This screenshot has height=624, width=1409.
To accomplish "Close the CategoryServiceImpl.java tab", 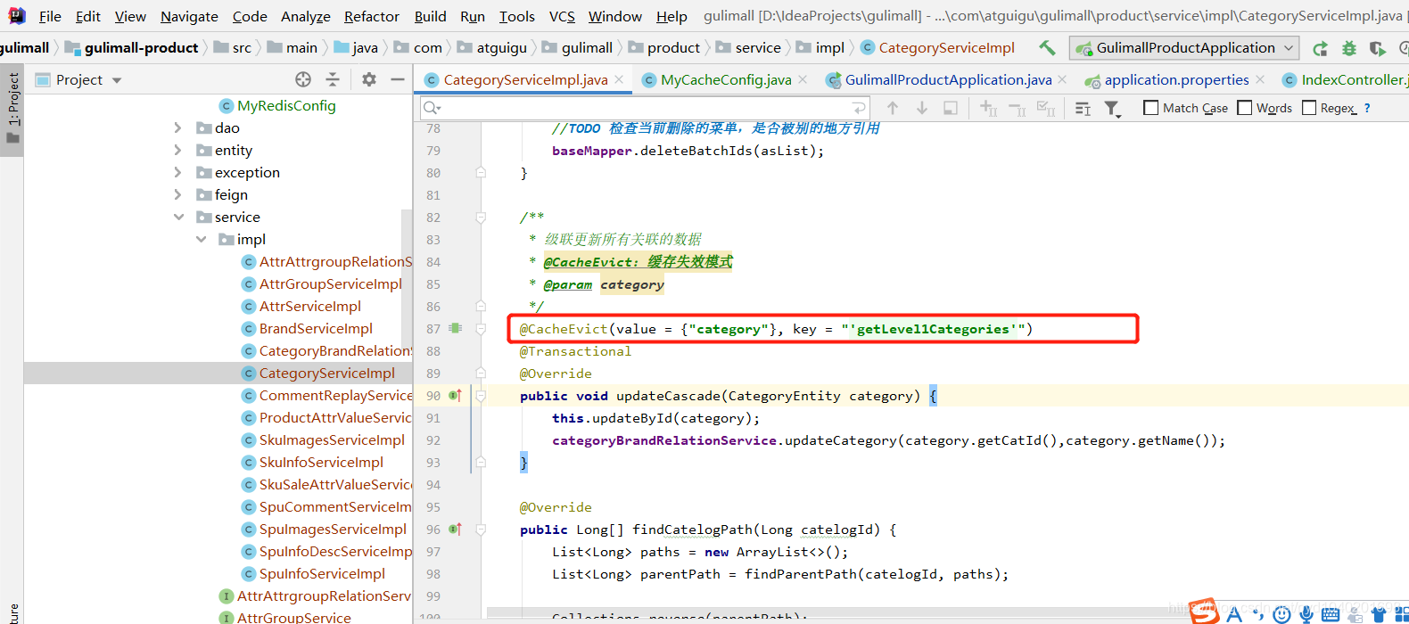I will point(620,79).
